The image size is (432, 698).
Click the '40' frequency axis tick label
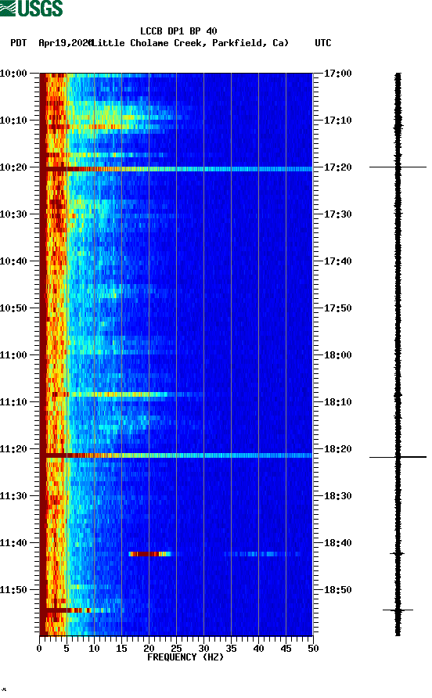258,649
